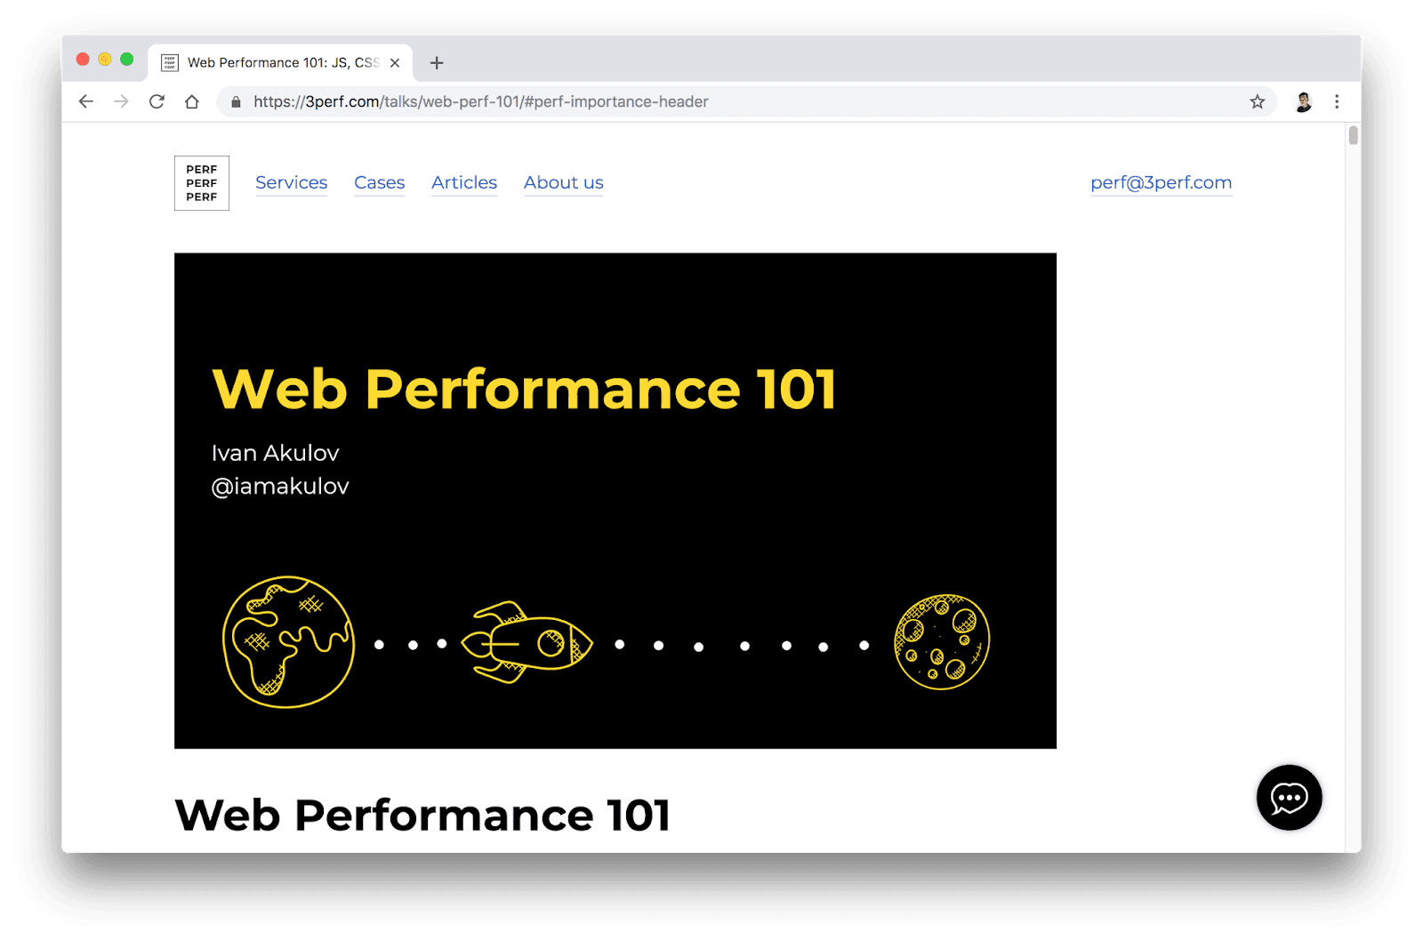Open the browser profile avatar
1423x941 pixels.
click(1302, 101)
